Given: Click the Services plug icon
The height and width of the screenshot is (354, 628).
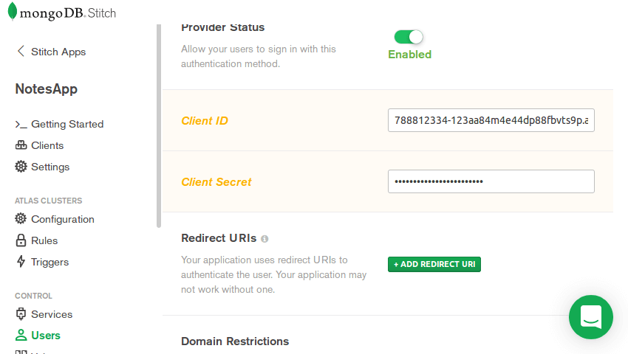Looking at the screenshot, I should click(x=21, y=314).
